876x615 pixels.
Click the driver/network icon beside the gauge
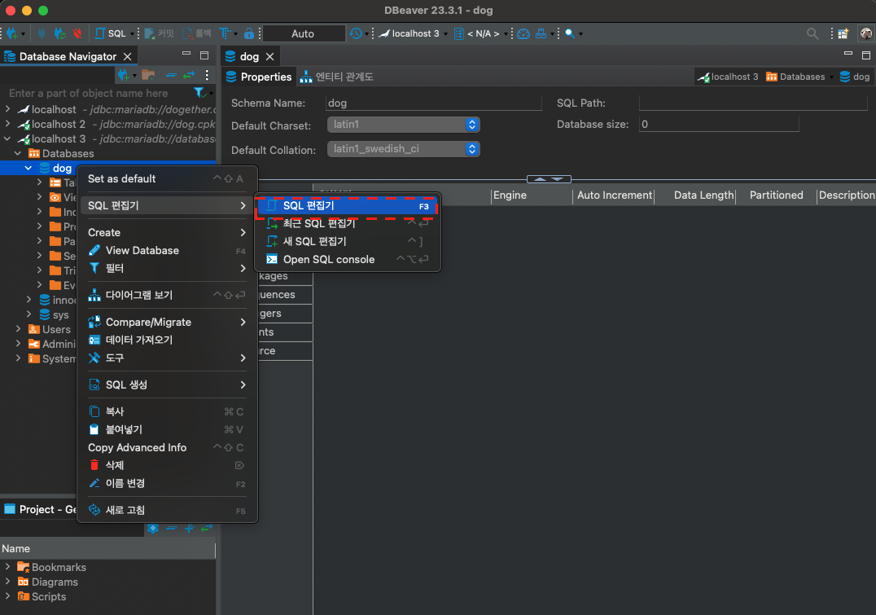[541, 33]
